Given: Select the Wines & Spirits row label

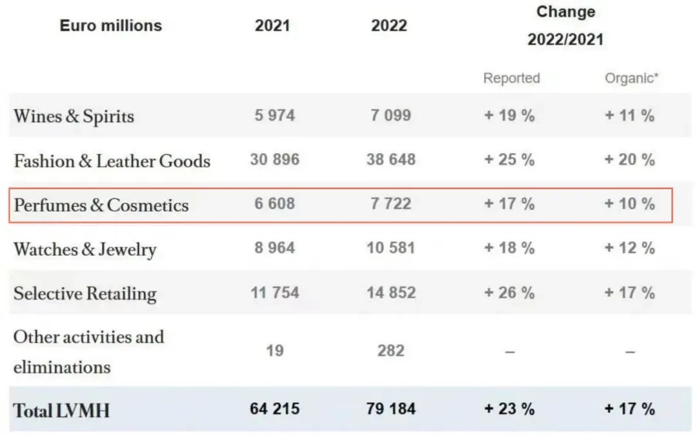Looking at the screenshot, I should (x=74, y=116).
